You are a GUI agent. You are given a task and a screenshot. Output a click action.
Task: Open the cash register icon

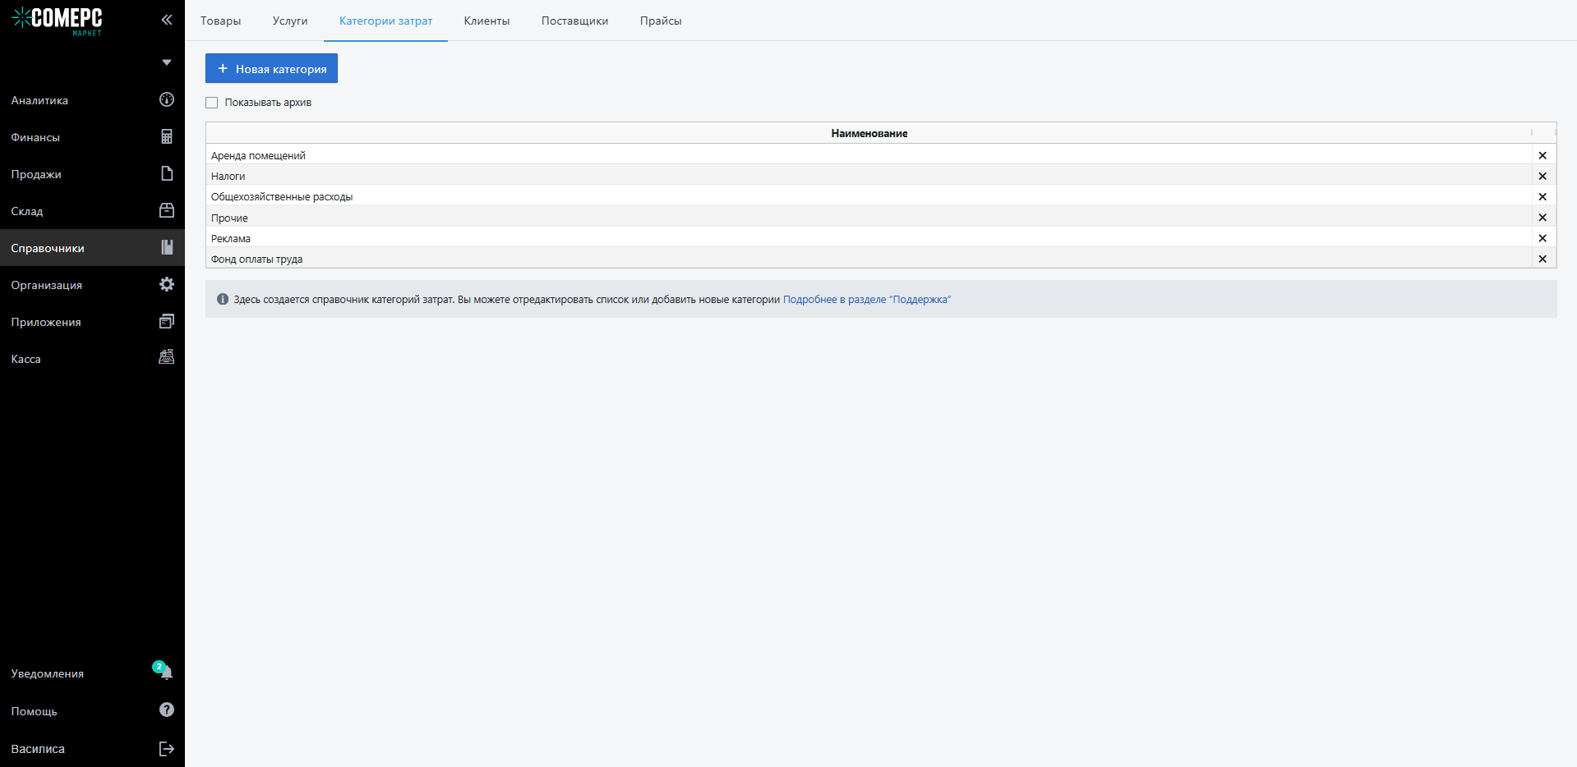point(166,357)
